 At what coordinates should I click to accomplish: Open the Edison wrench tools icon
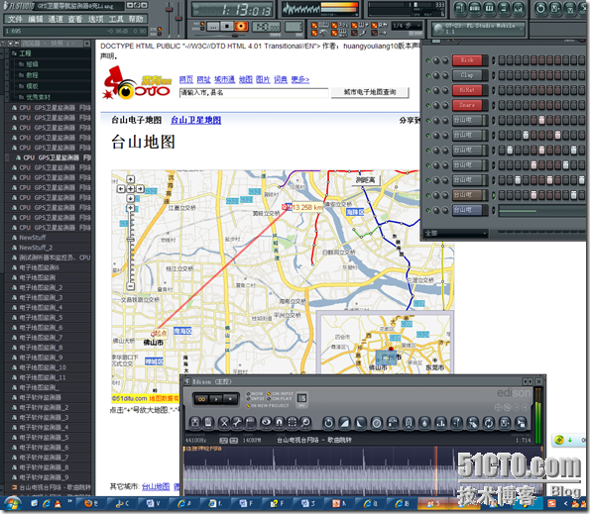[237, 423]
